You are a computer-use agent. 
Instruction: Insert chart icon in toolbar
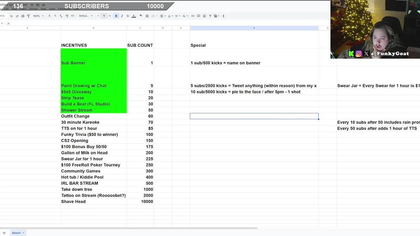204,16
